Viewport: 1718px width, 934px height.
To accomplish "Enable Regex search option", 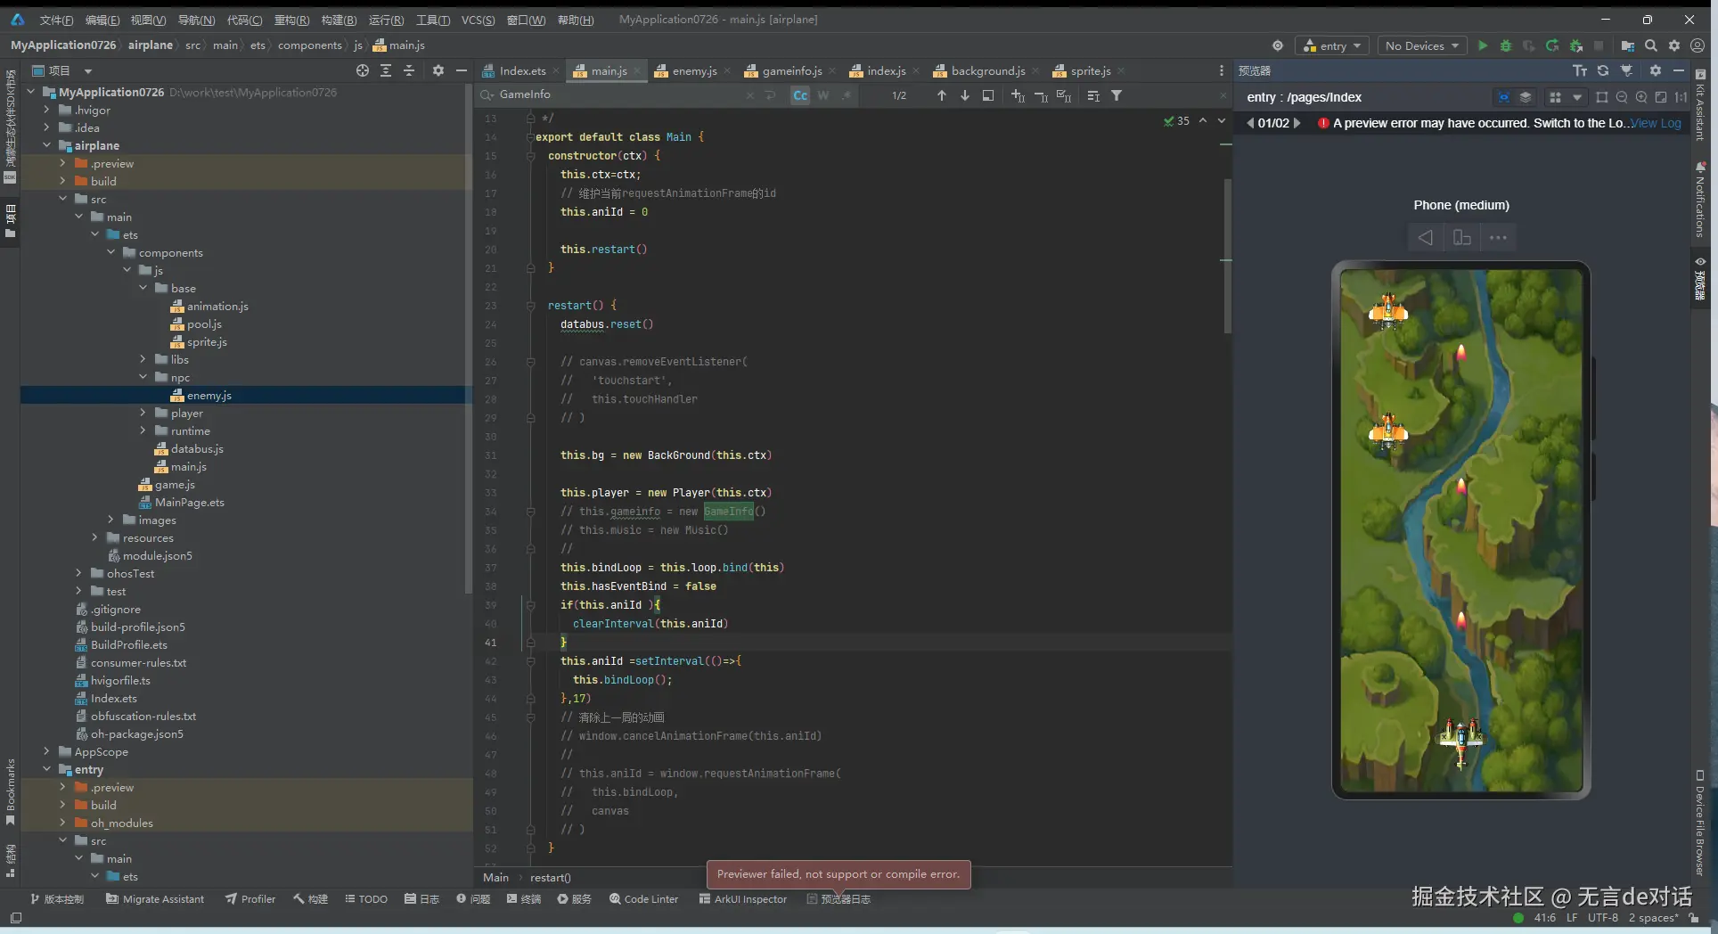I will click(x=846, y=95).
